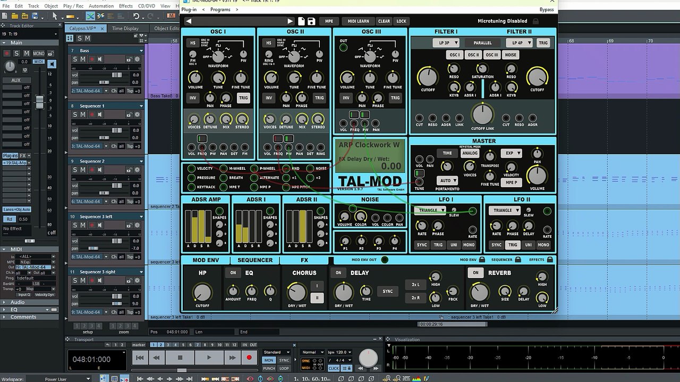
Task: Open the Automation menu
Action: pos(101,6)
